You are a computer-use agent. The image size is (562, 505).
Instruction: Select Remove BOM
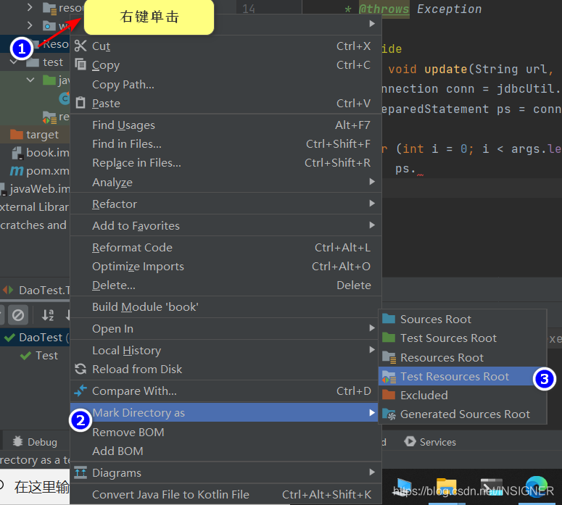click(226, 433)
